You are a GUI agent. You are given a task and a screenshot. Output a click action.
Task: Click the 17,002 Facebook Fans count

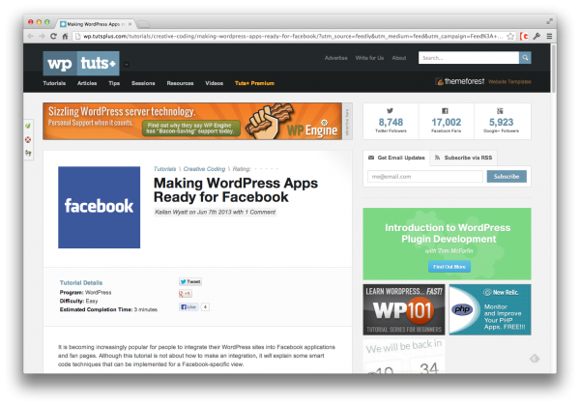pos(446,122)
